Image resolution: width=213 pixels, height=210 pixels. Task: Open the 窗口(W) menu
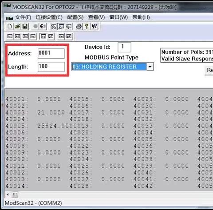pos(118,17)
